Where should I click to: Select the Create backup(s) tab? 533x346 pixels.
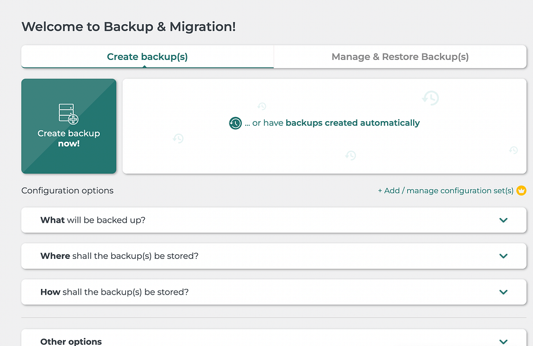(x=147, y=57)
